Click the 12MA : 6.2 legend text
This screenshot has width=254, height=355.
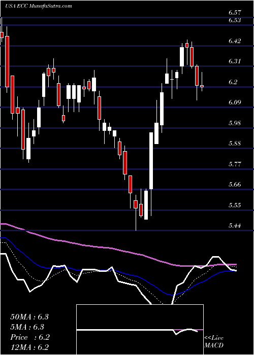(x=29, y=347)
